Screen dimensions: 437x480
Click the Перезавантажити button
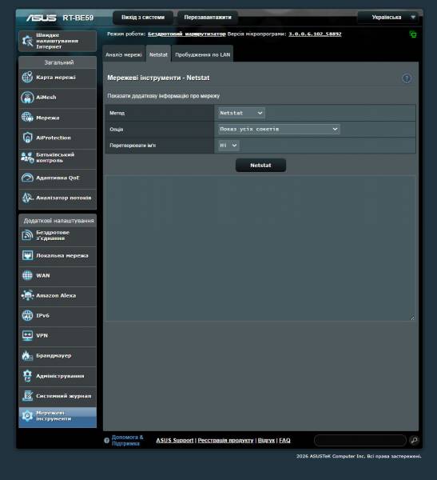pos(208,18)
